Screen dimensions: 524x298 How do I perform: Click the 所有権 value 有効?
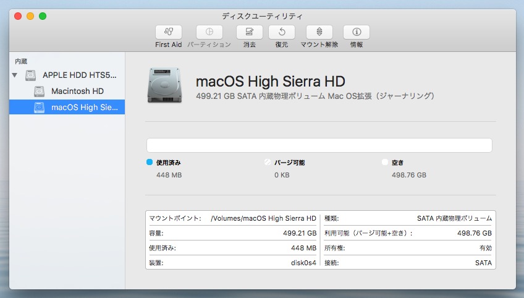click(x=486, y=248)
